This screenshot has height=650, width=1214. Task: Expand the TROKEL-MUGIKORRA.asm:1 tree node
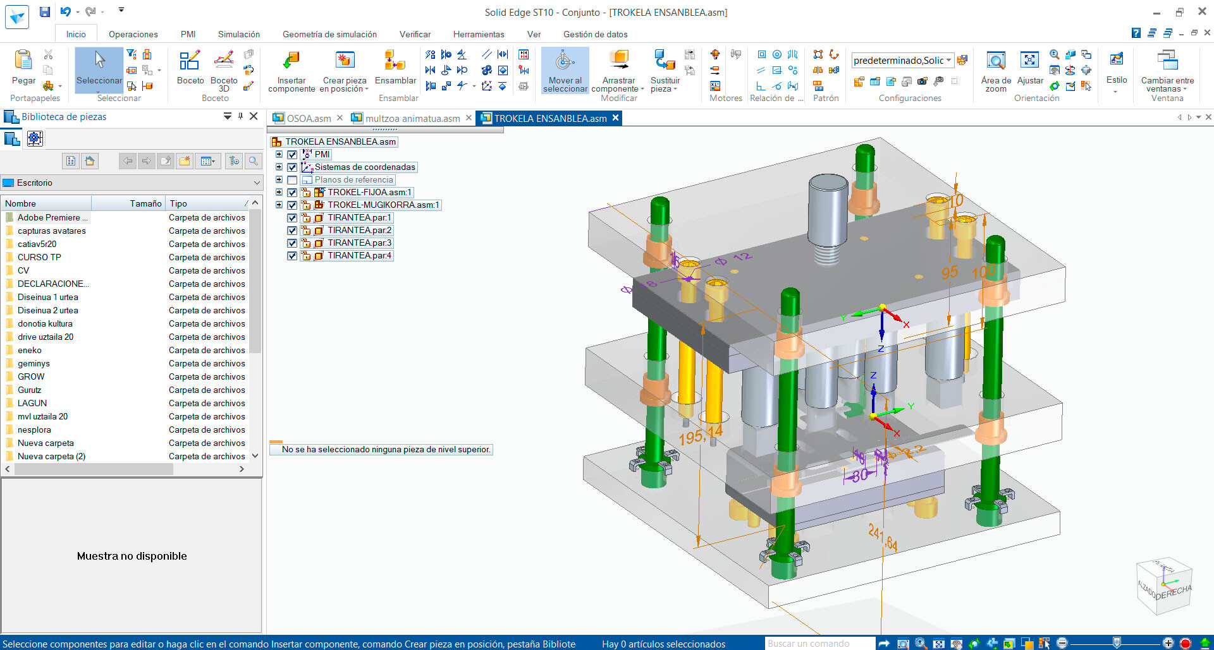click(x=279, y=205)
